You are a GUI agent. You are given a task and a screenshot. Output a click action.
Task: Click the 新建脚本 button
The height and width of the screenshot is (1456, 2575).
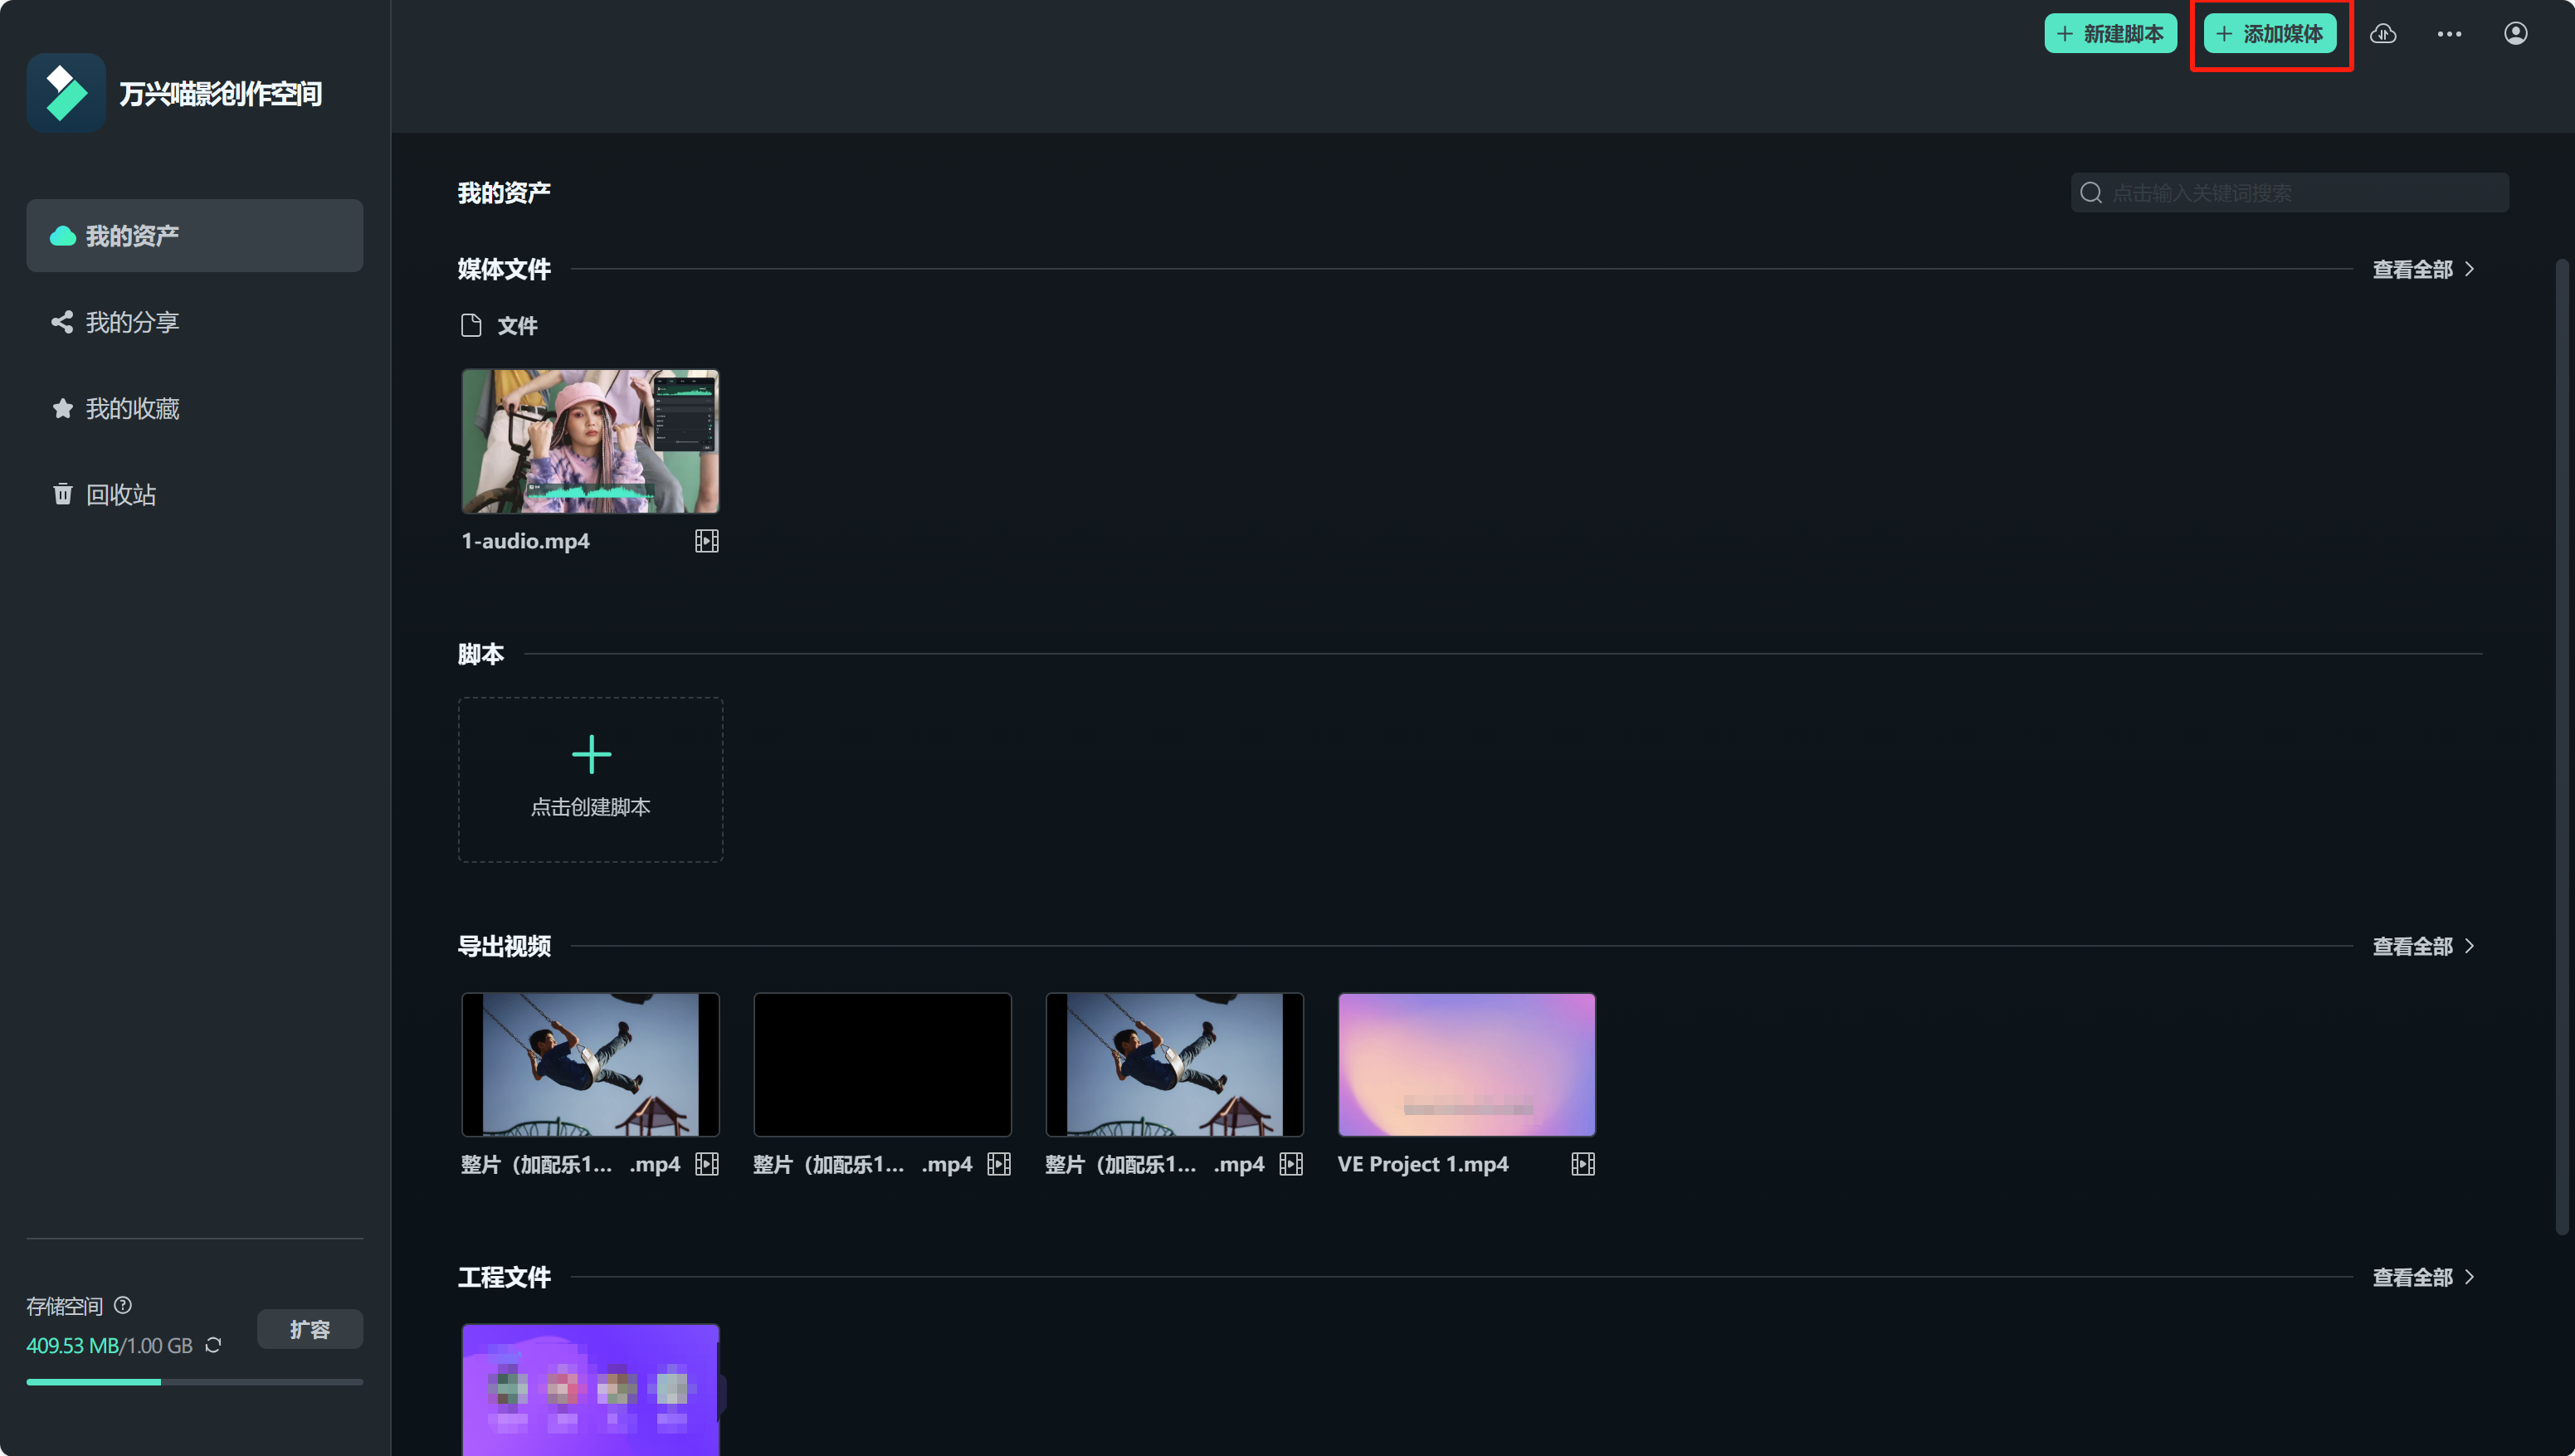(x=2110, y=34)
